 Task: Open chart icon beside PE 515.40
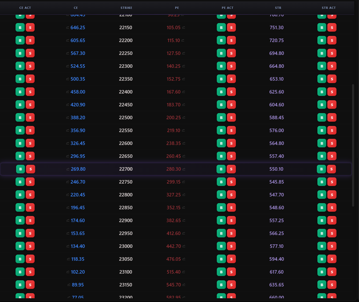tap(184, 272)
